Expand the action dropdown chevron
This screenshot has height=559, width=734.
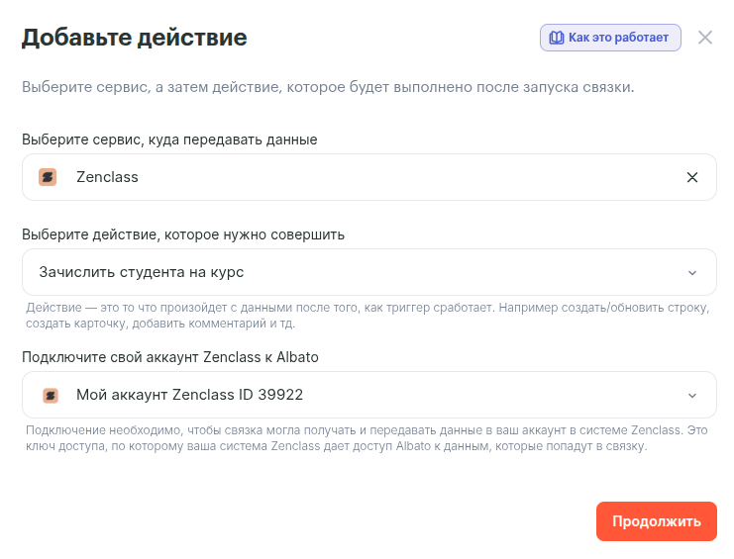(x=692, y=272)
